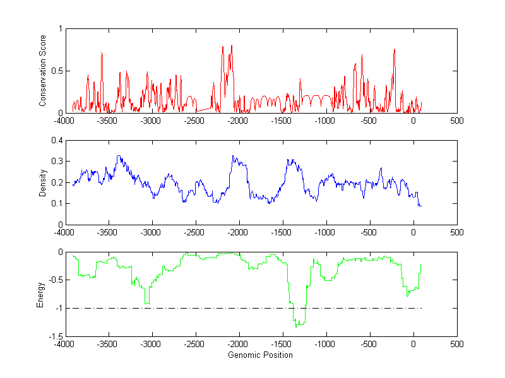Click the Energy y-axis label
The width and height of the screenshot is (505, 378).
click(40, 294)
